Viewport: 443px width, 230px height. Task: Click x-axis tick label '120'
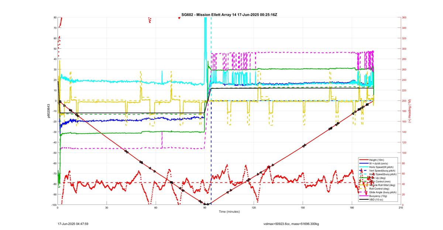[x=254, y=207]
